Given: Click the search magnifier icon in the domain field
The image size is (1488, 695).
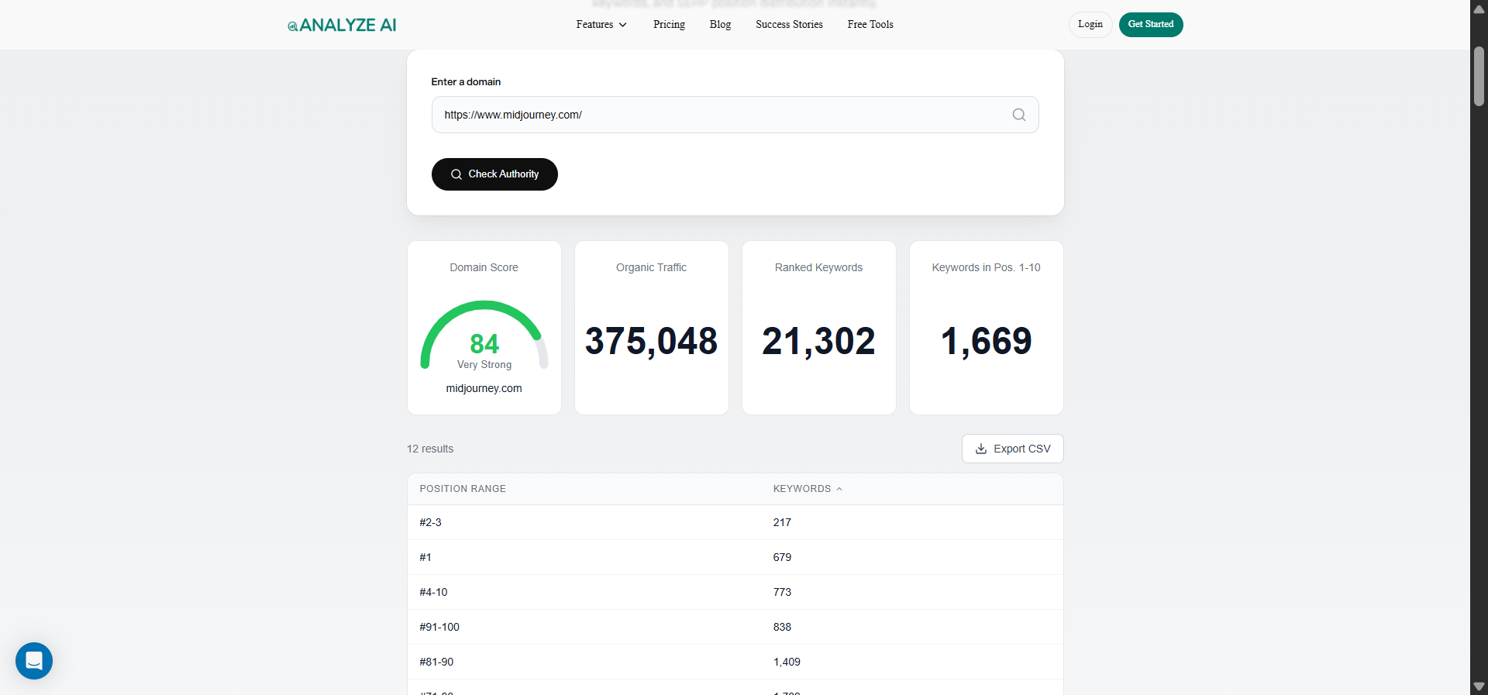Looking at the screenshot, I should coord(1019,115).
